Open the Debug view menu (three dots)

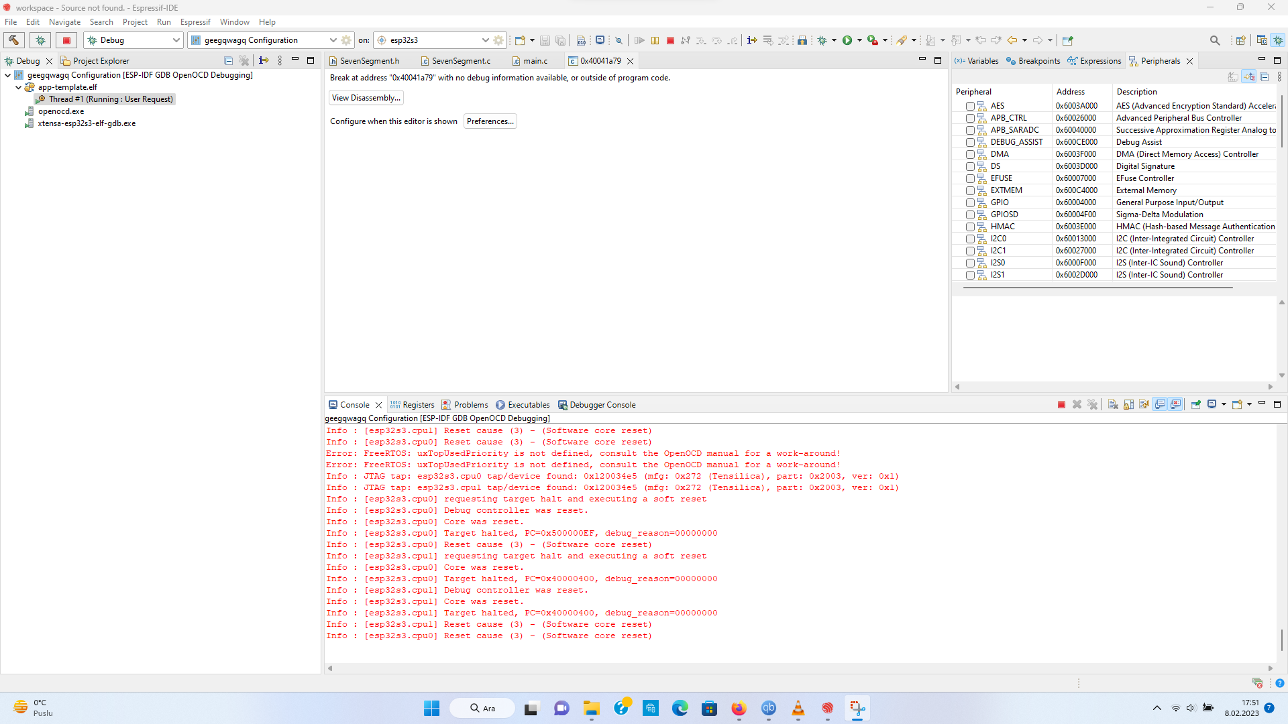pyautogui.click(x=280, y=61)
